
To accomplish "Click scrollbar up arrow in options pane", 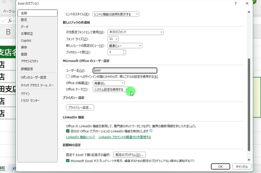I will pos(249,12).
